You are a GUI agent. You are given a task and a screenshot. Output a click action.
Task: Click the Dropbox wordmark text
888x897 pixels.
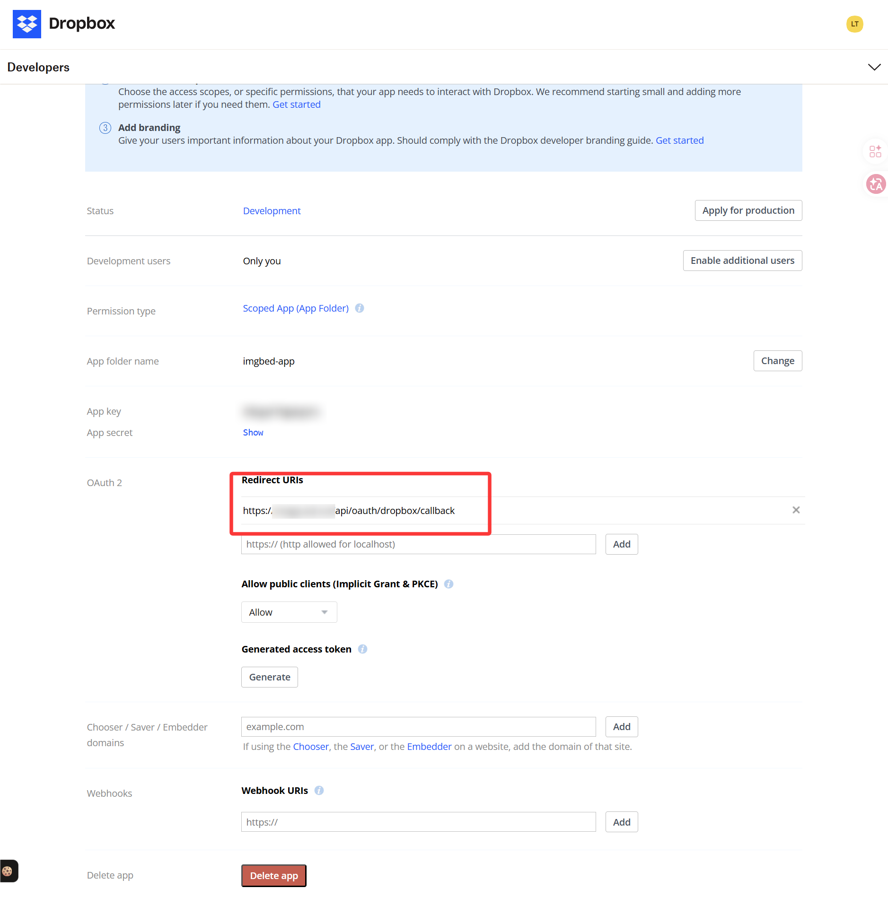pos(82,23)
